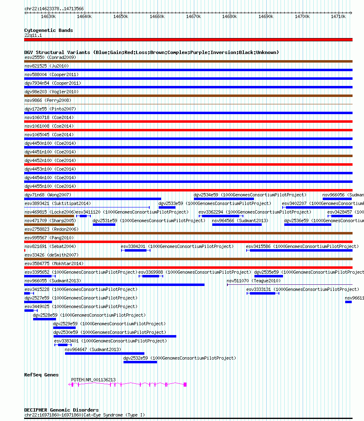The height and width of the screenshot is (421, 364).
Task: Open variant dgv98e203 (Vogler2010)
Action: 52,92
